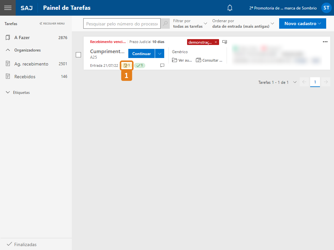Click the add tag icon beside the red label
Screen dimensions: 334x250
[x=225, y=42]
